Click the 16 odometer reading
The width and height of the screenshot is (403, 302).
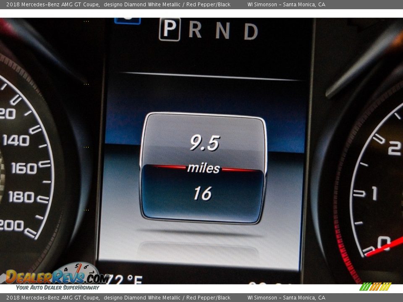(202, 193)
